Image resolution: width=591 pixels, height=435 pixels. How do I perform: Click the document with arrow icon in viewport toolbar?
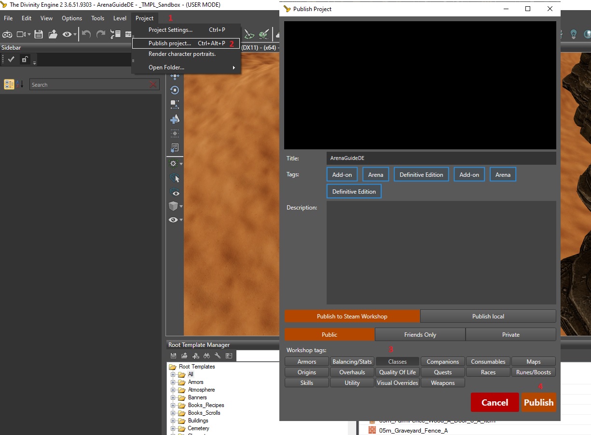click(175, 147)
